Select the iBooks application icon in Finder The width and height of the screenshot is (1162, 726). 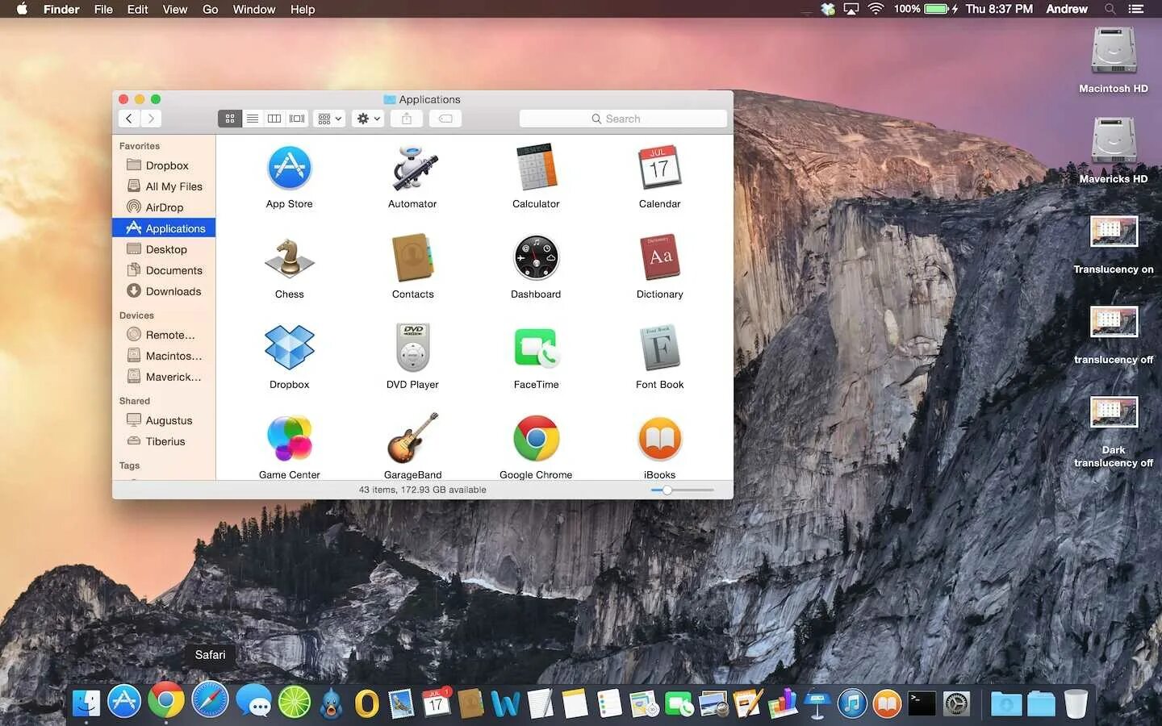[659, 438]
